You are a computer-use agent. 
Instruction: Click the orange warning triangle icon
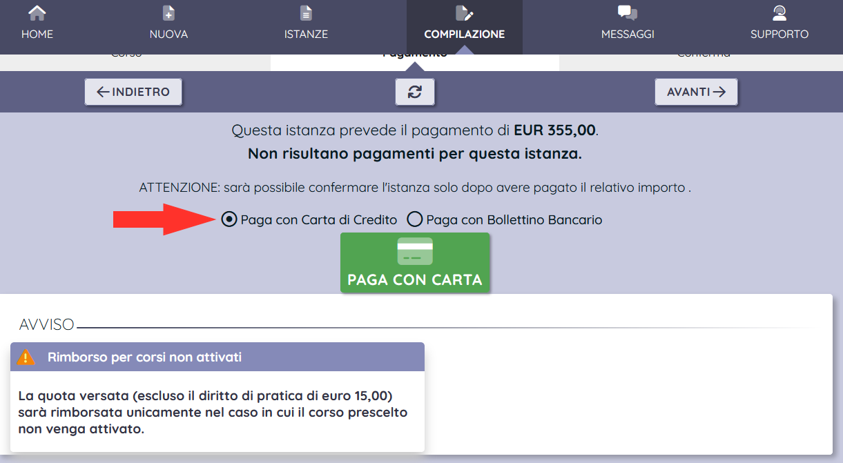tap(26, 357)
